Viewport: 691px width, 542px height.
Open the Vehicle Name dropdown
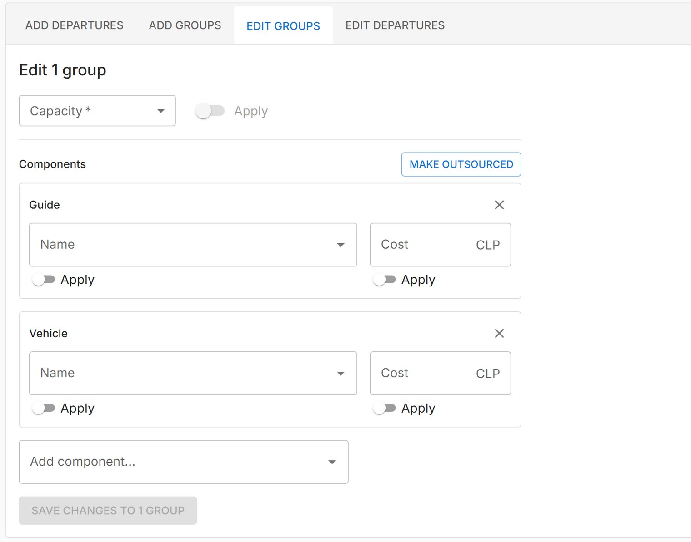pos(193,373)
